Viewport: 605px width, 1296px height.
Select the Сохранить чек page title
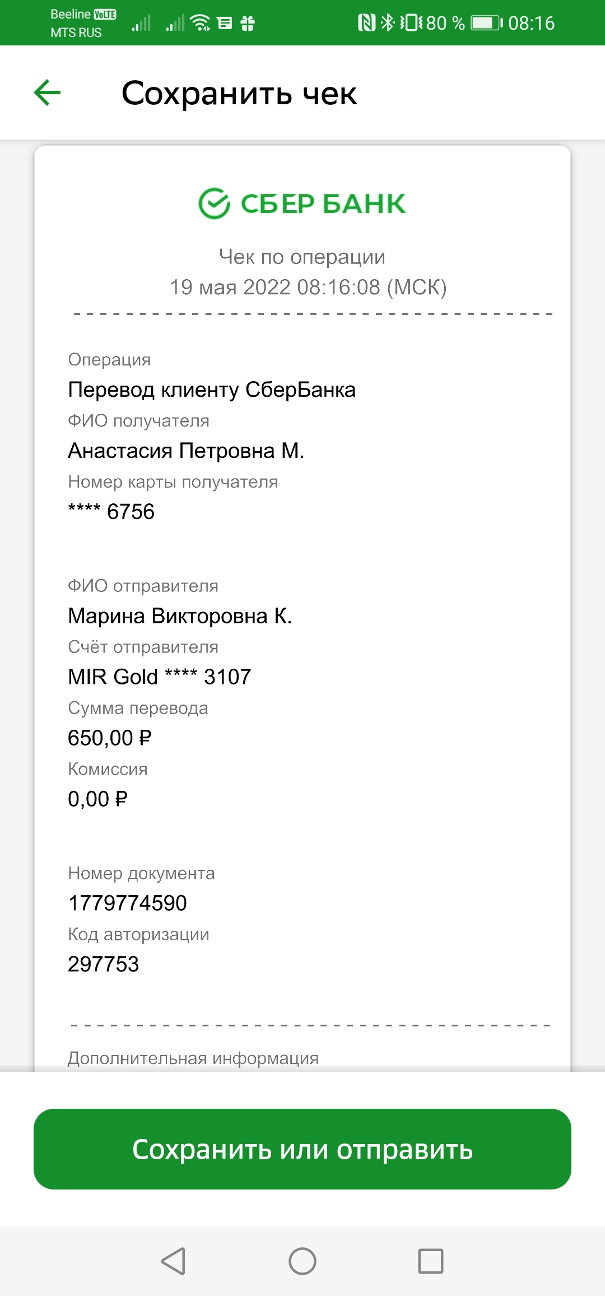pos(239,93)
